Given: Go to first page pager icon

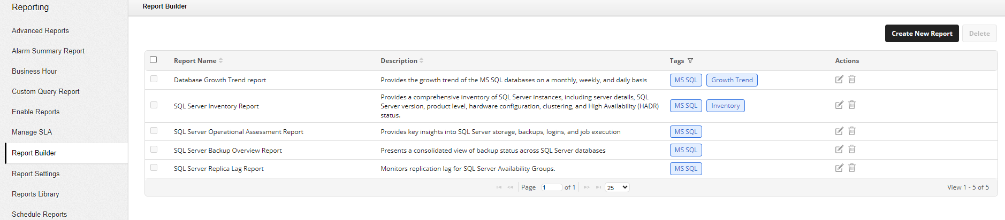Looking at the screenshot, I should coord(499,187).
